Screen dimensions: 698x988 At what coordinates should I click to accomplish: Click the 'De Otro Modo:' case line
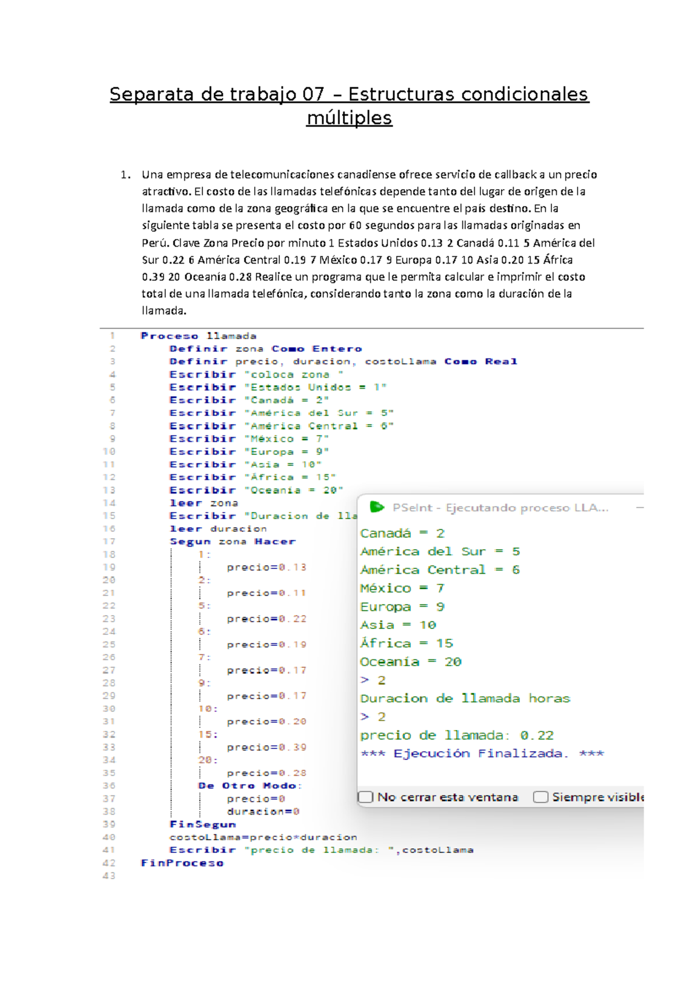pyautogui.click(x=250, y=786)
